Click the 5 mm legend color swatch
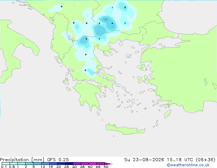The width and height of the screenshot is (217, 168). [37, 164]
